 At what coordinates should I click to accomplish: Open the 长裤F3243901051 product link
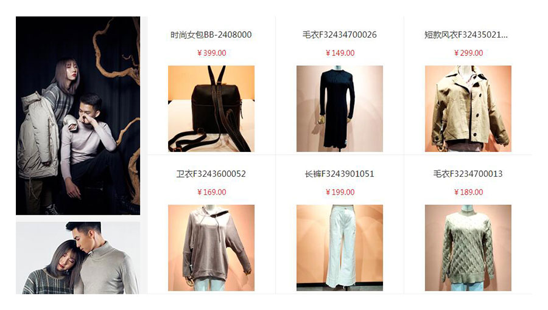coord(339,174)
